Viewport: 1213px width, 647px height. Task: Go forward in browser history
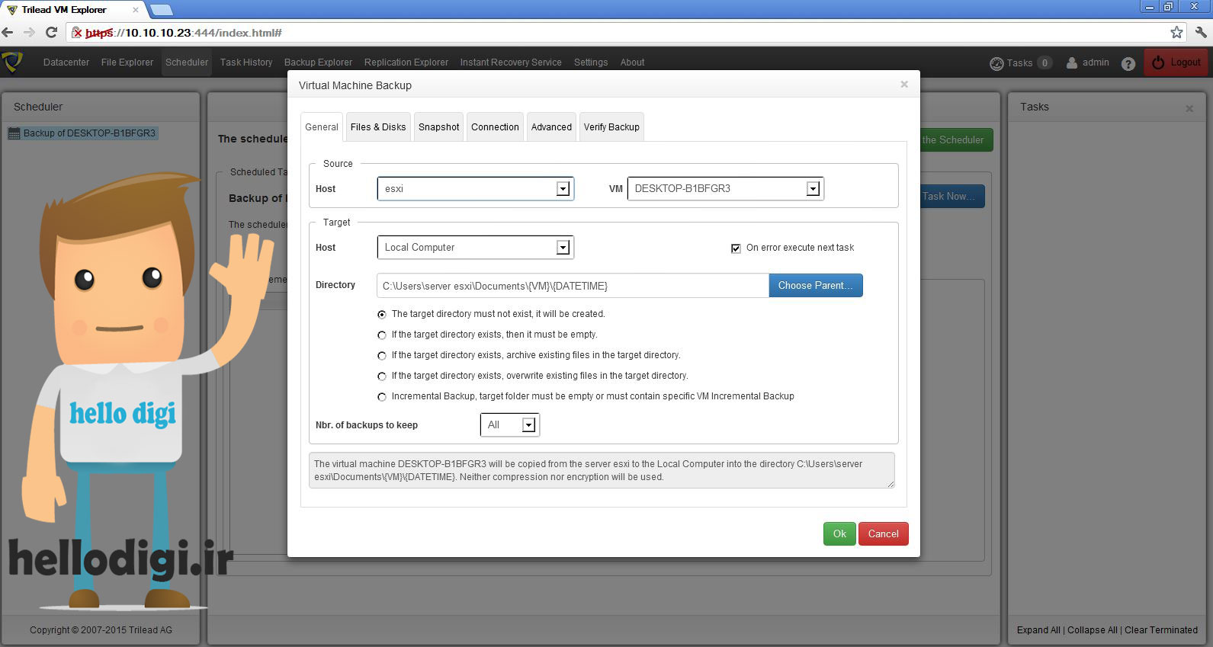(30, 33)
